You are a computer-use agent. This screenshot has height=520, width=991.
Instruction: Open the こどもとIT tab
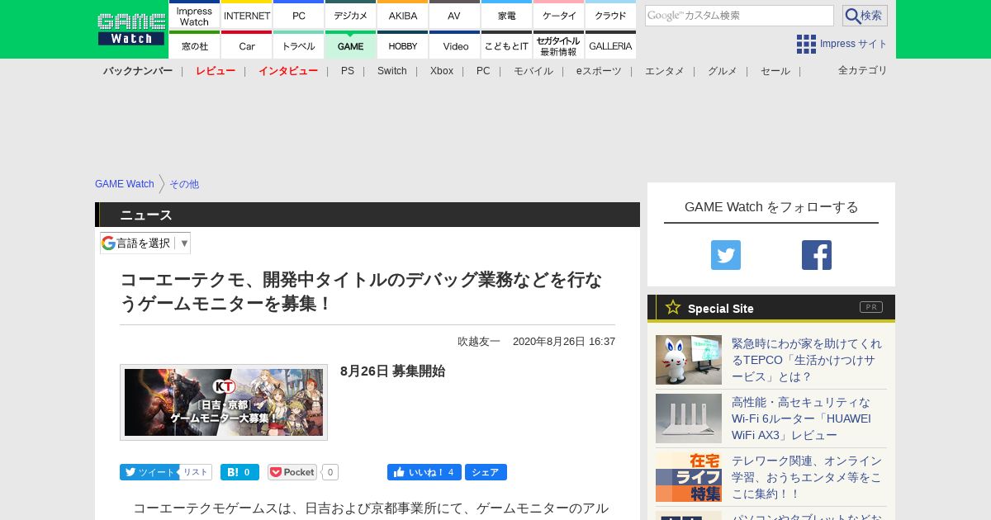point(507,45)
